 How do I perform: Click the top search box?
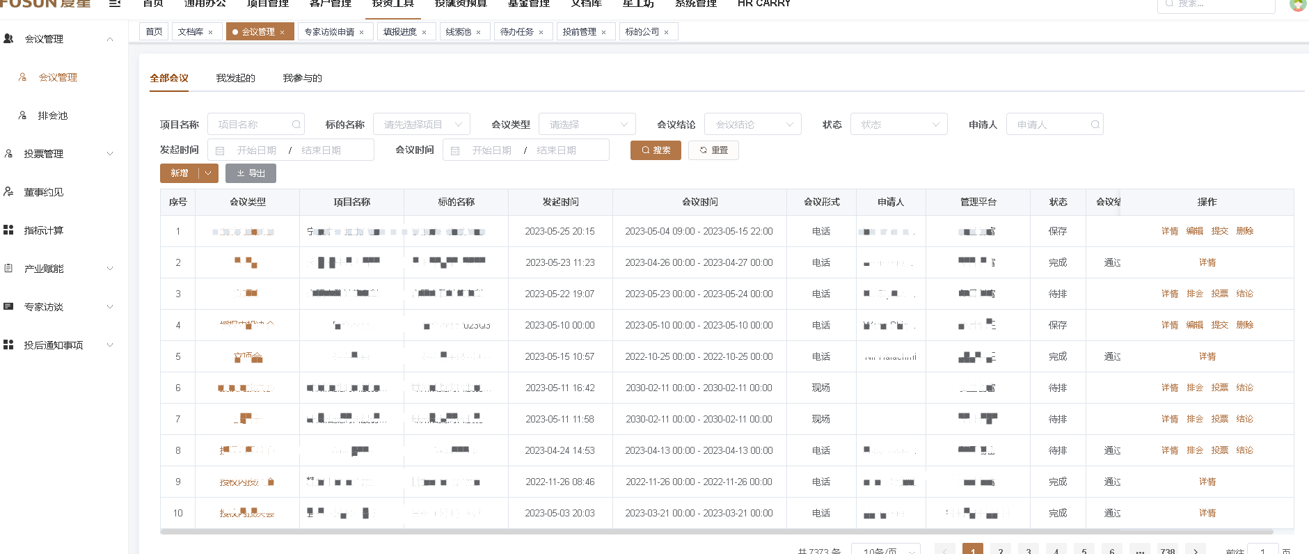click(x=1216, y=5)
